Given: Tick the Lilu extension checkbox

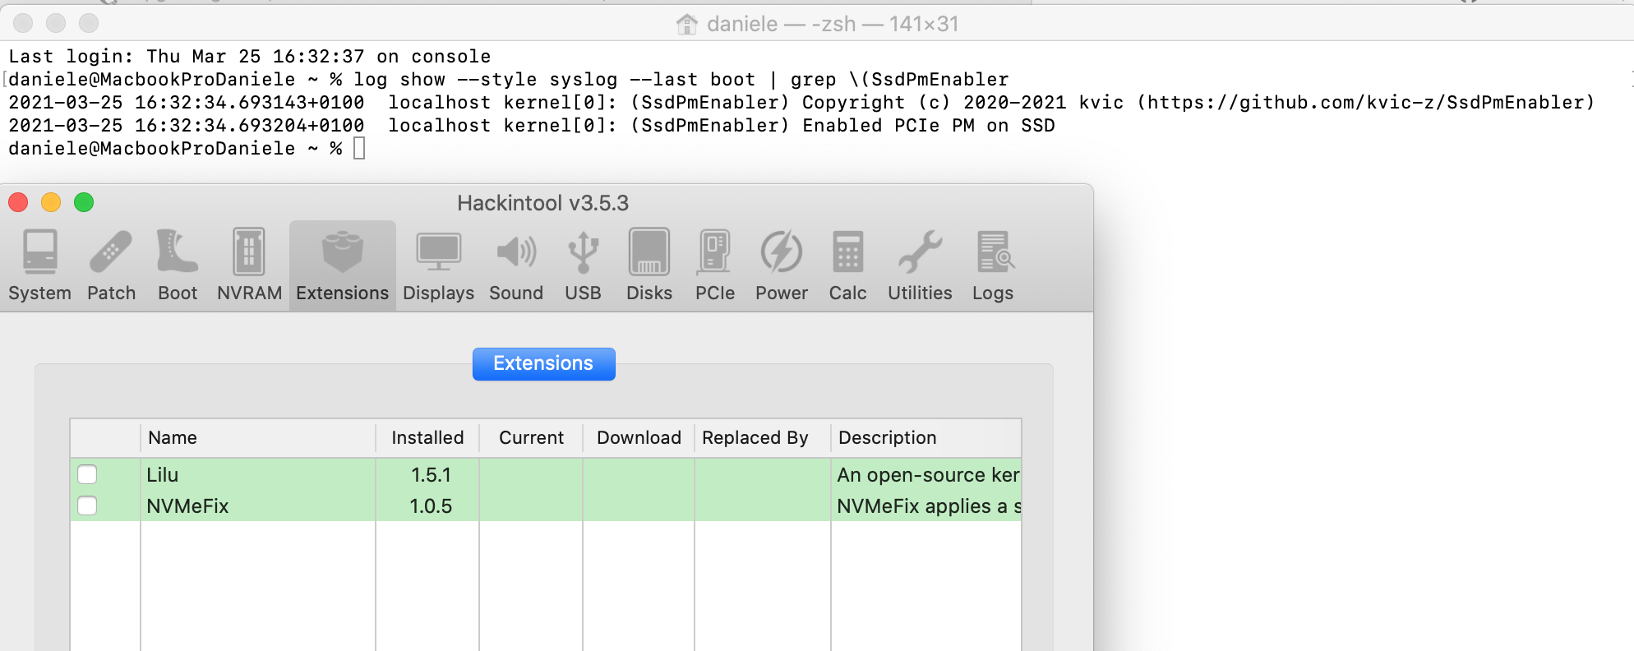Looking at the screenshot, I should [87, 475].
